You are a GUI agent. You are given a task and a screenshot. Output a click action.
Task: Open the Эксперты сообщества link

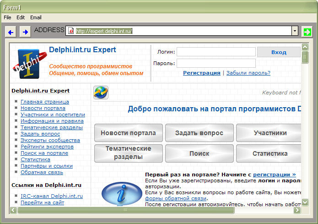(50, 140)
